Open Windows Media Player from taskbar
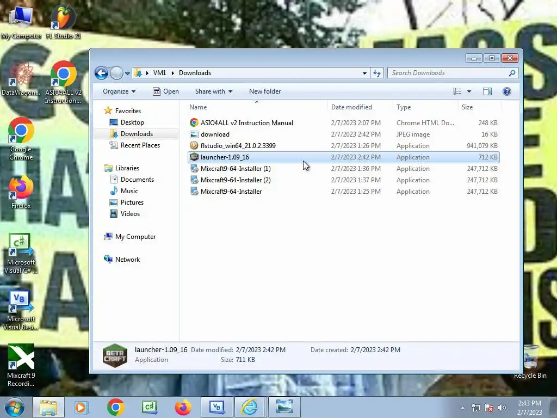This screenshot has height=418, width=557. [81, 407]
